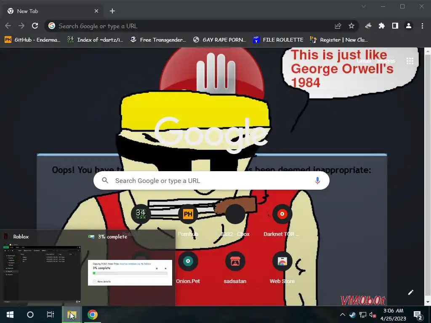Bookmark this tab with the star icon

pos(351,26)
